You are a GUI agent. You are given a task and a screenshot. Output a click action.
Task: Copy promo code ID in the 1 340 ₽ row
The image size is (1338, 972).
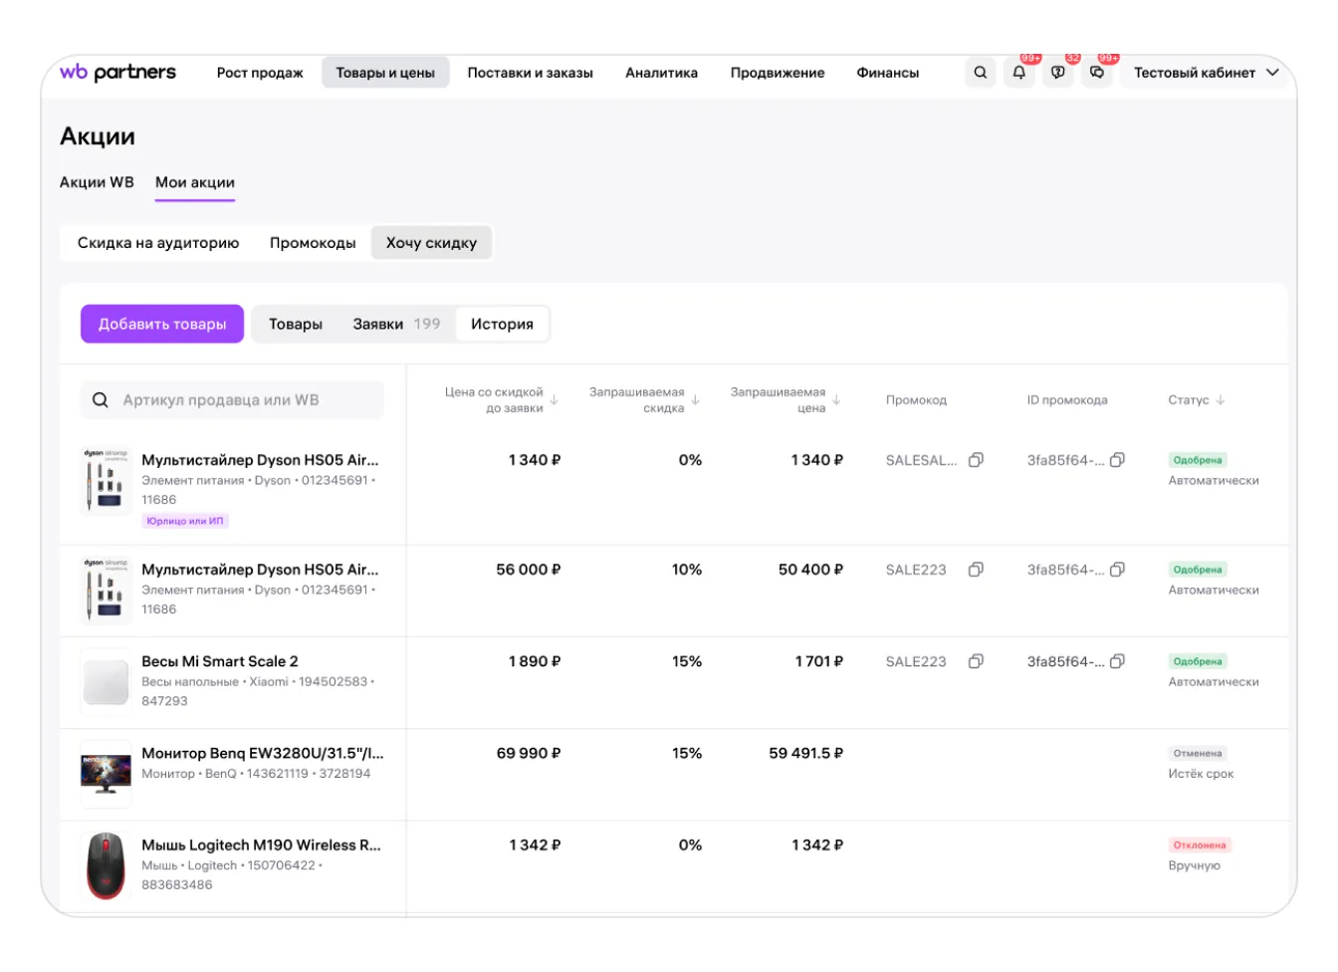1118,460
